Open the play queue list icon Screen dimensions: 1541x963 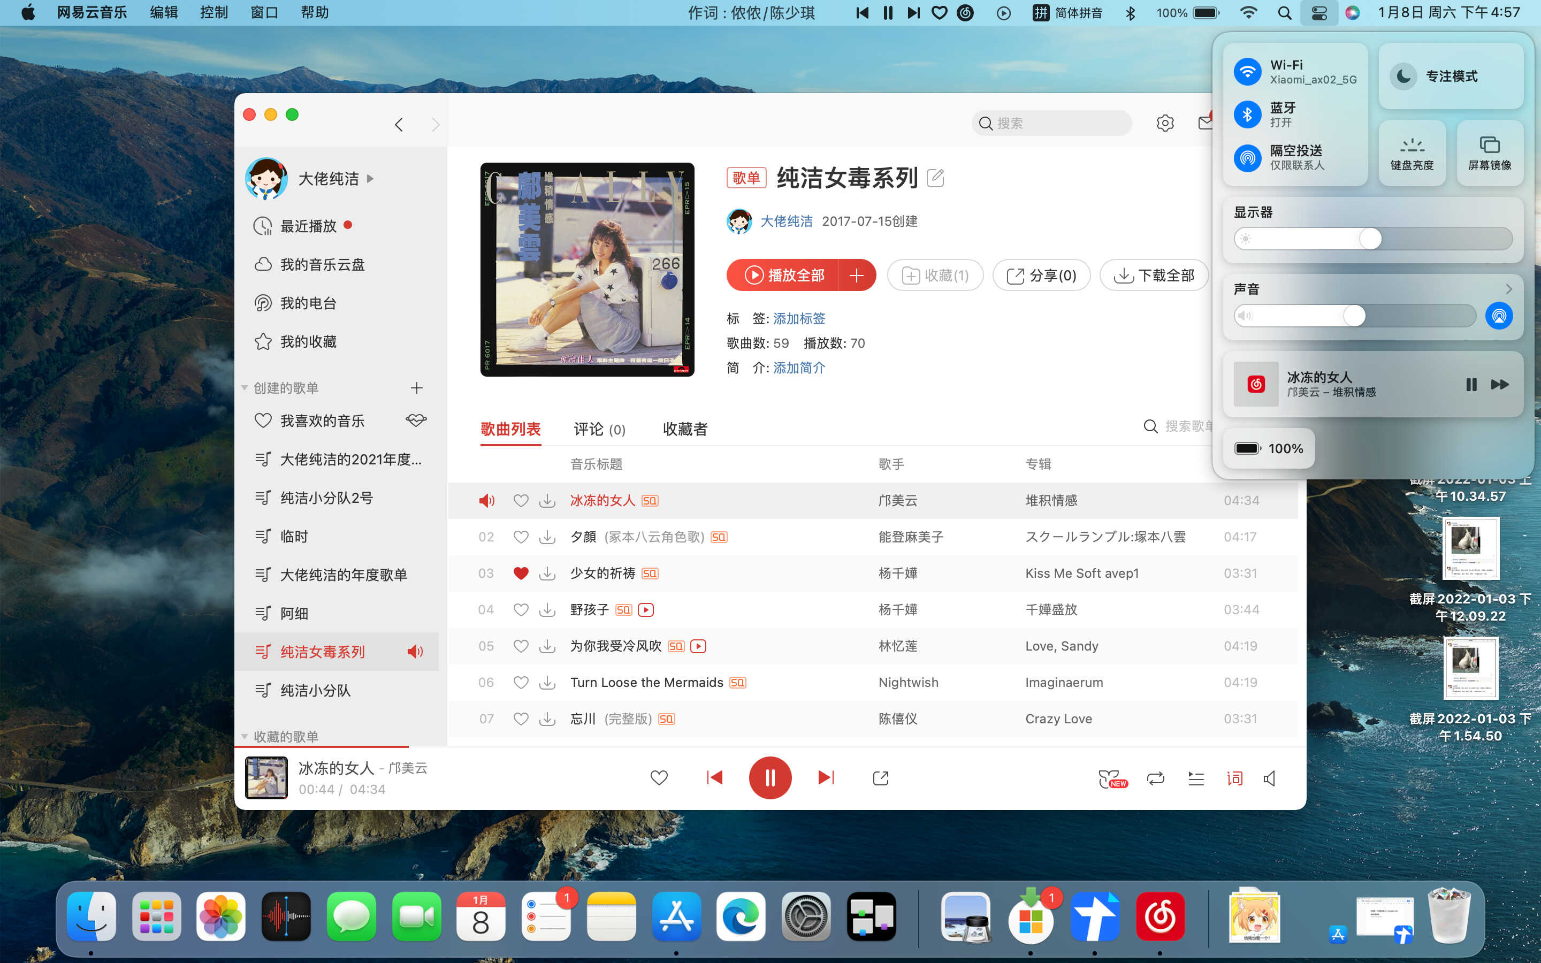coord(1195,778)
